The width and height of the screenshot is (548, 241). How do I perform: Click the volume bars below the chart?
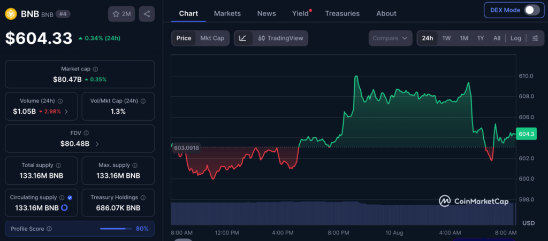point(342,213)
